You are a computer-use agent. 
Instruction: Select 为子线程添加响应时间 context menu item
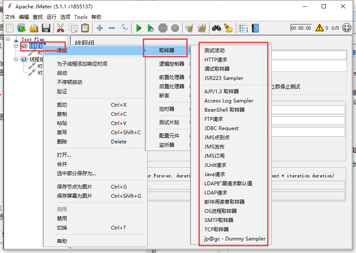(x=95, y=64)
